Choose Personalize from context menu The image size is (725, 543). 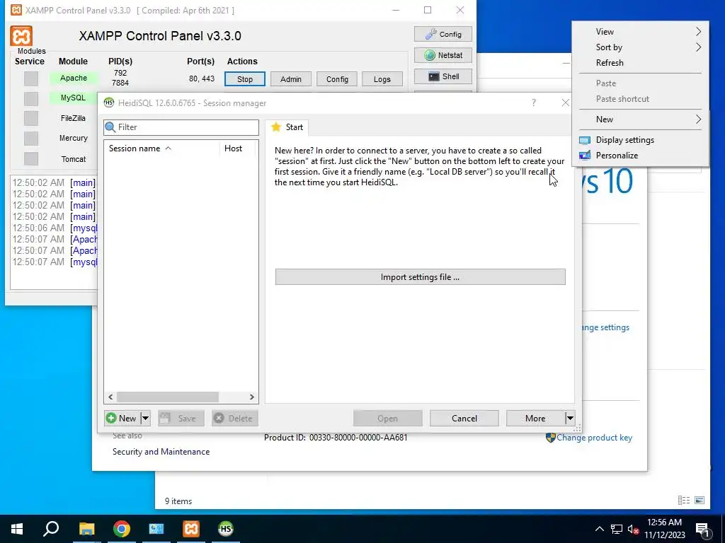tap(640, 156)
